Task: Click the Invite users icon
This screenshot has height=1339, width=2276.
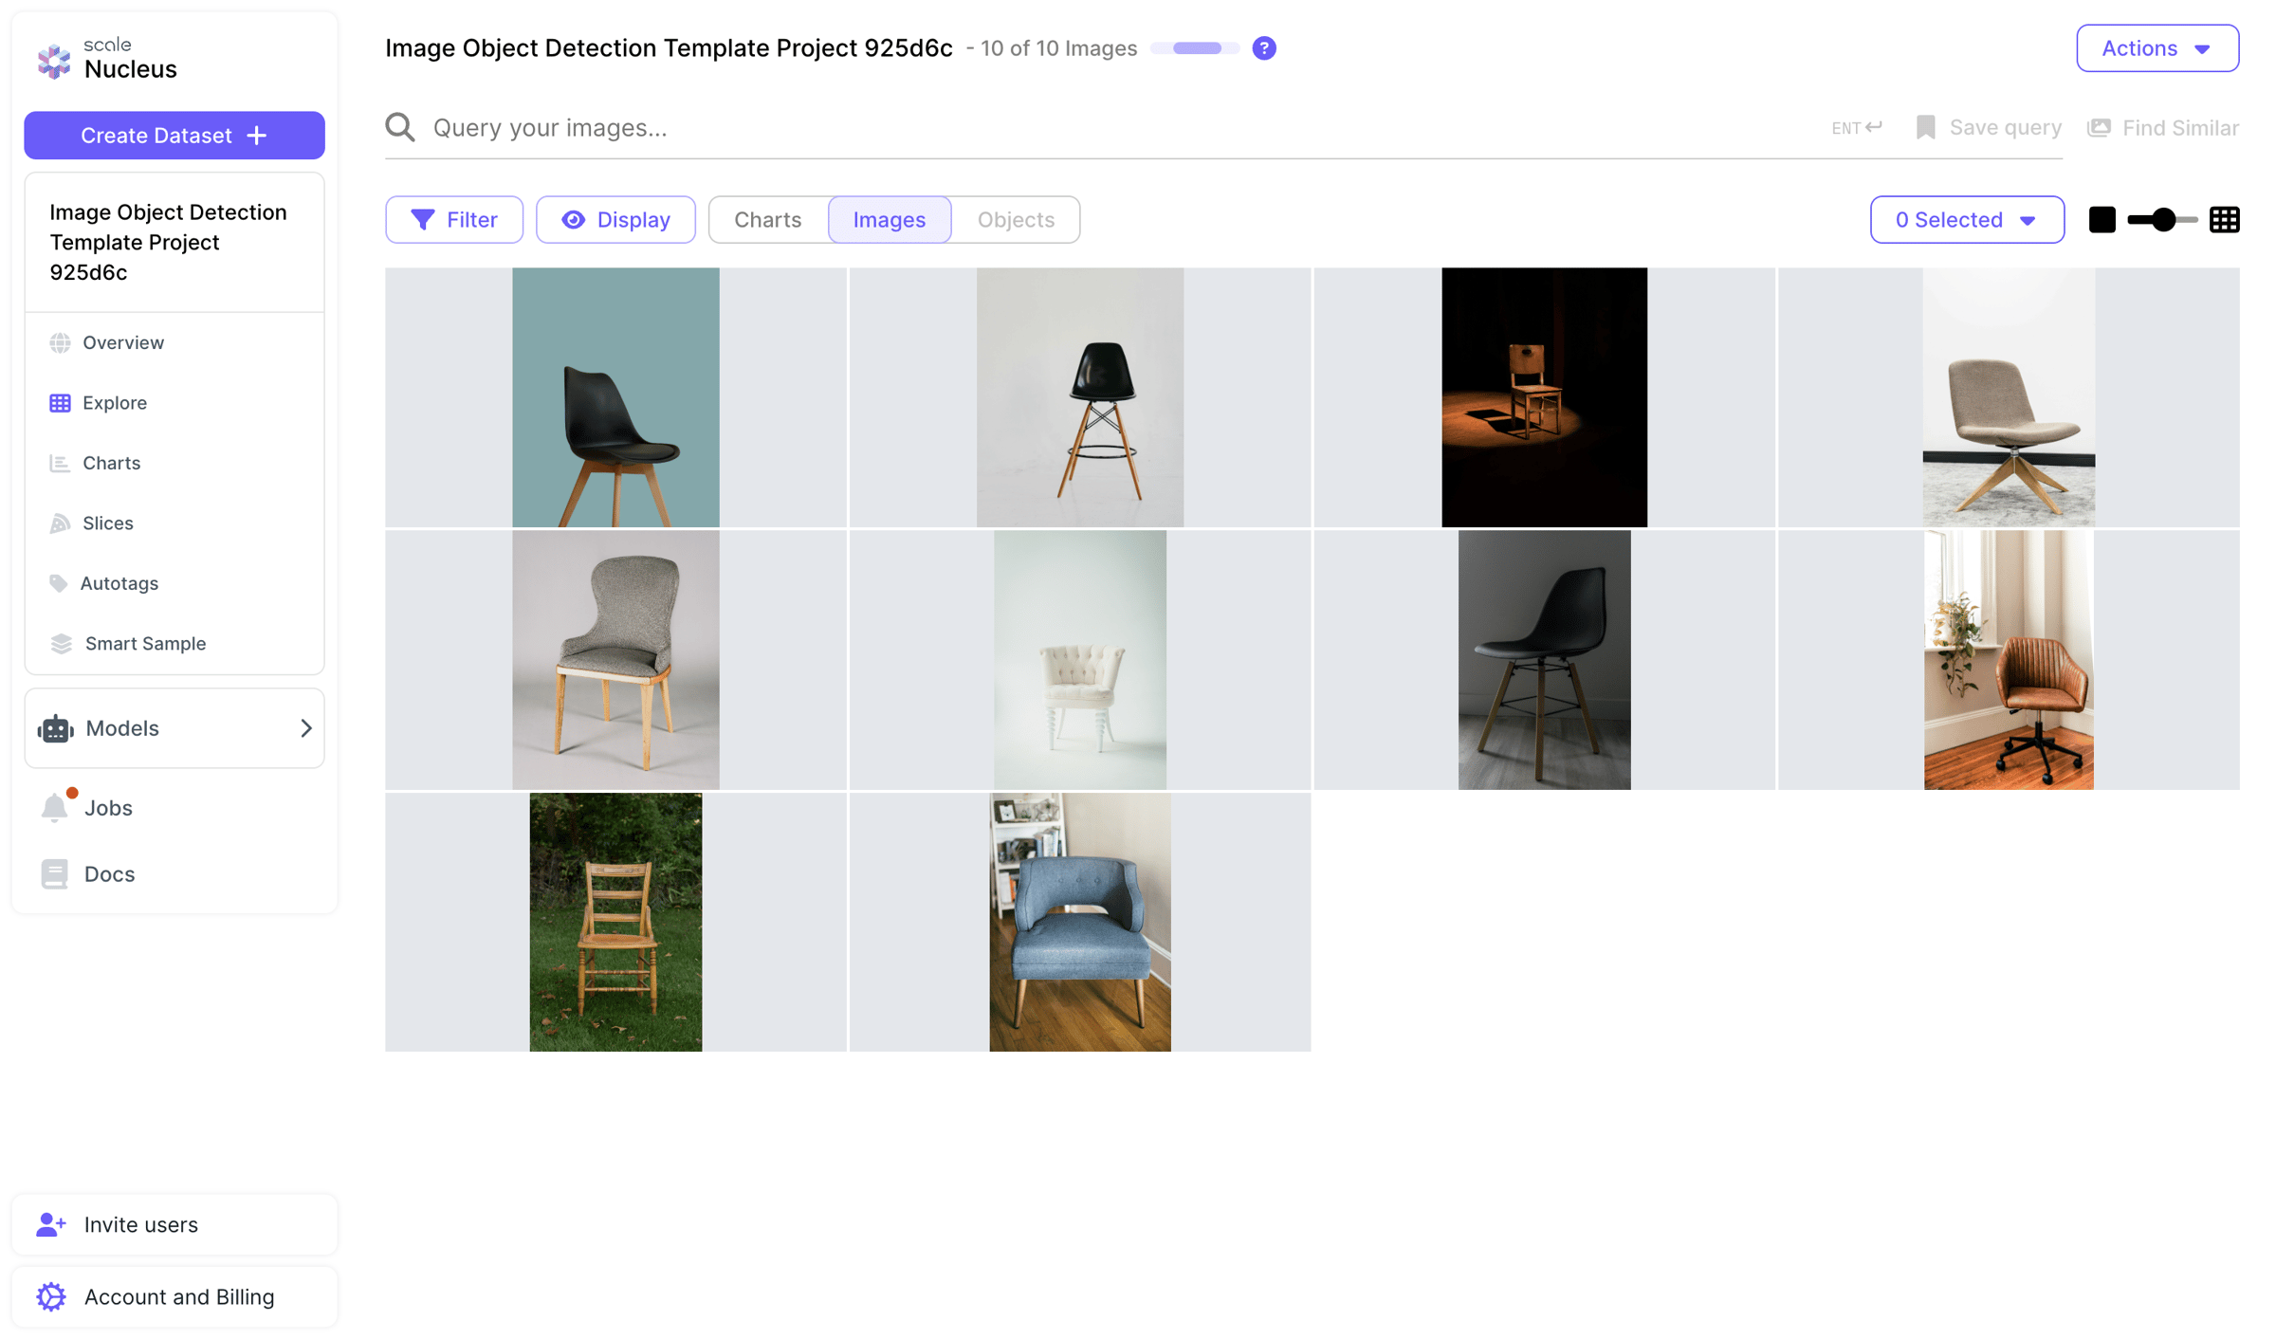Action: pos(51,1224)
